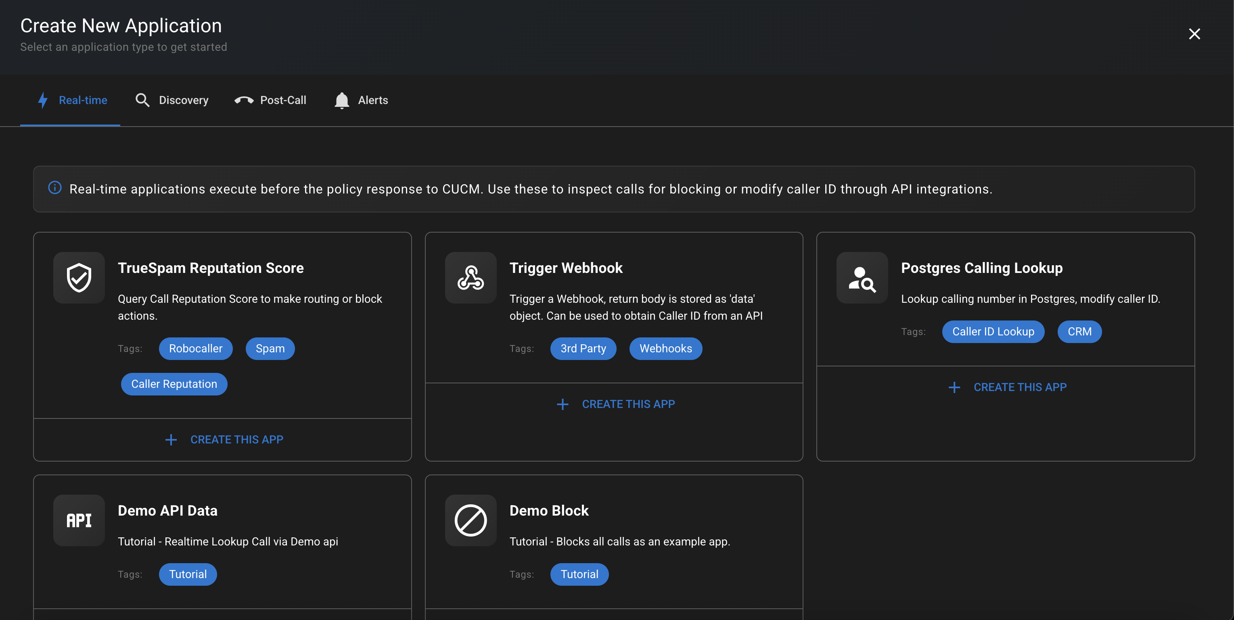Image resolution: width=1234 pixels, height=620 pixels.
Task: Click the Trigger Webhook icon
Action: click(471, 277)
